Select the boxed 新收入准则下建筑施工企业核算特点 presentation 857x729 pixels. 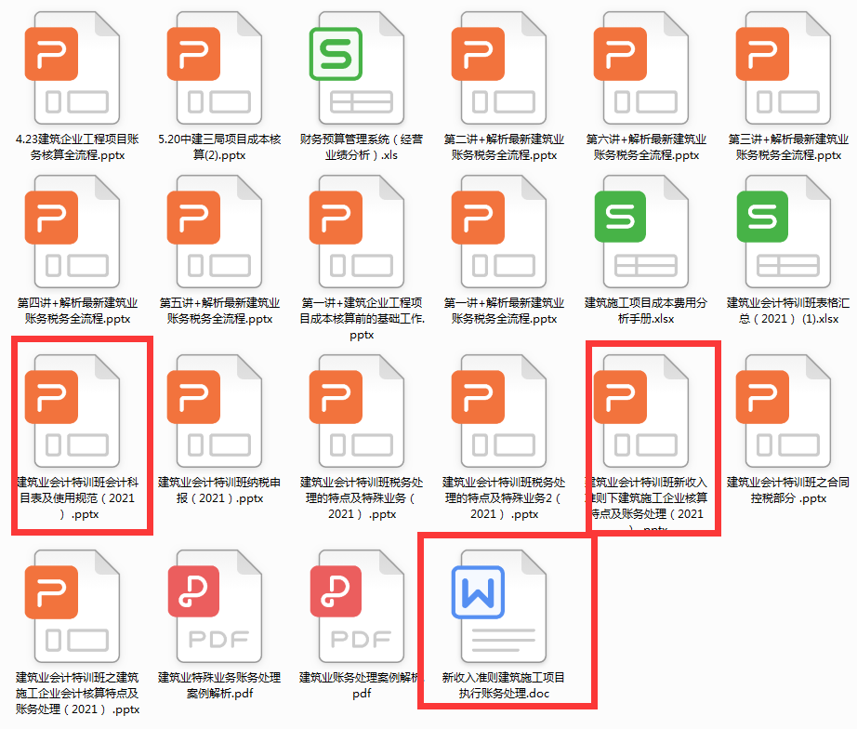coord(644,412)
